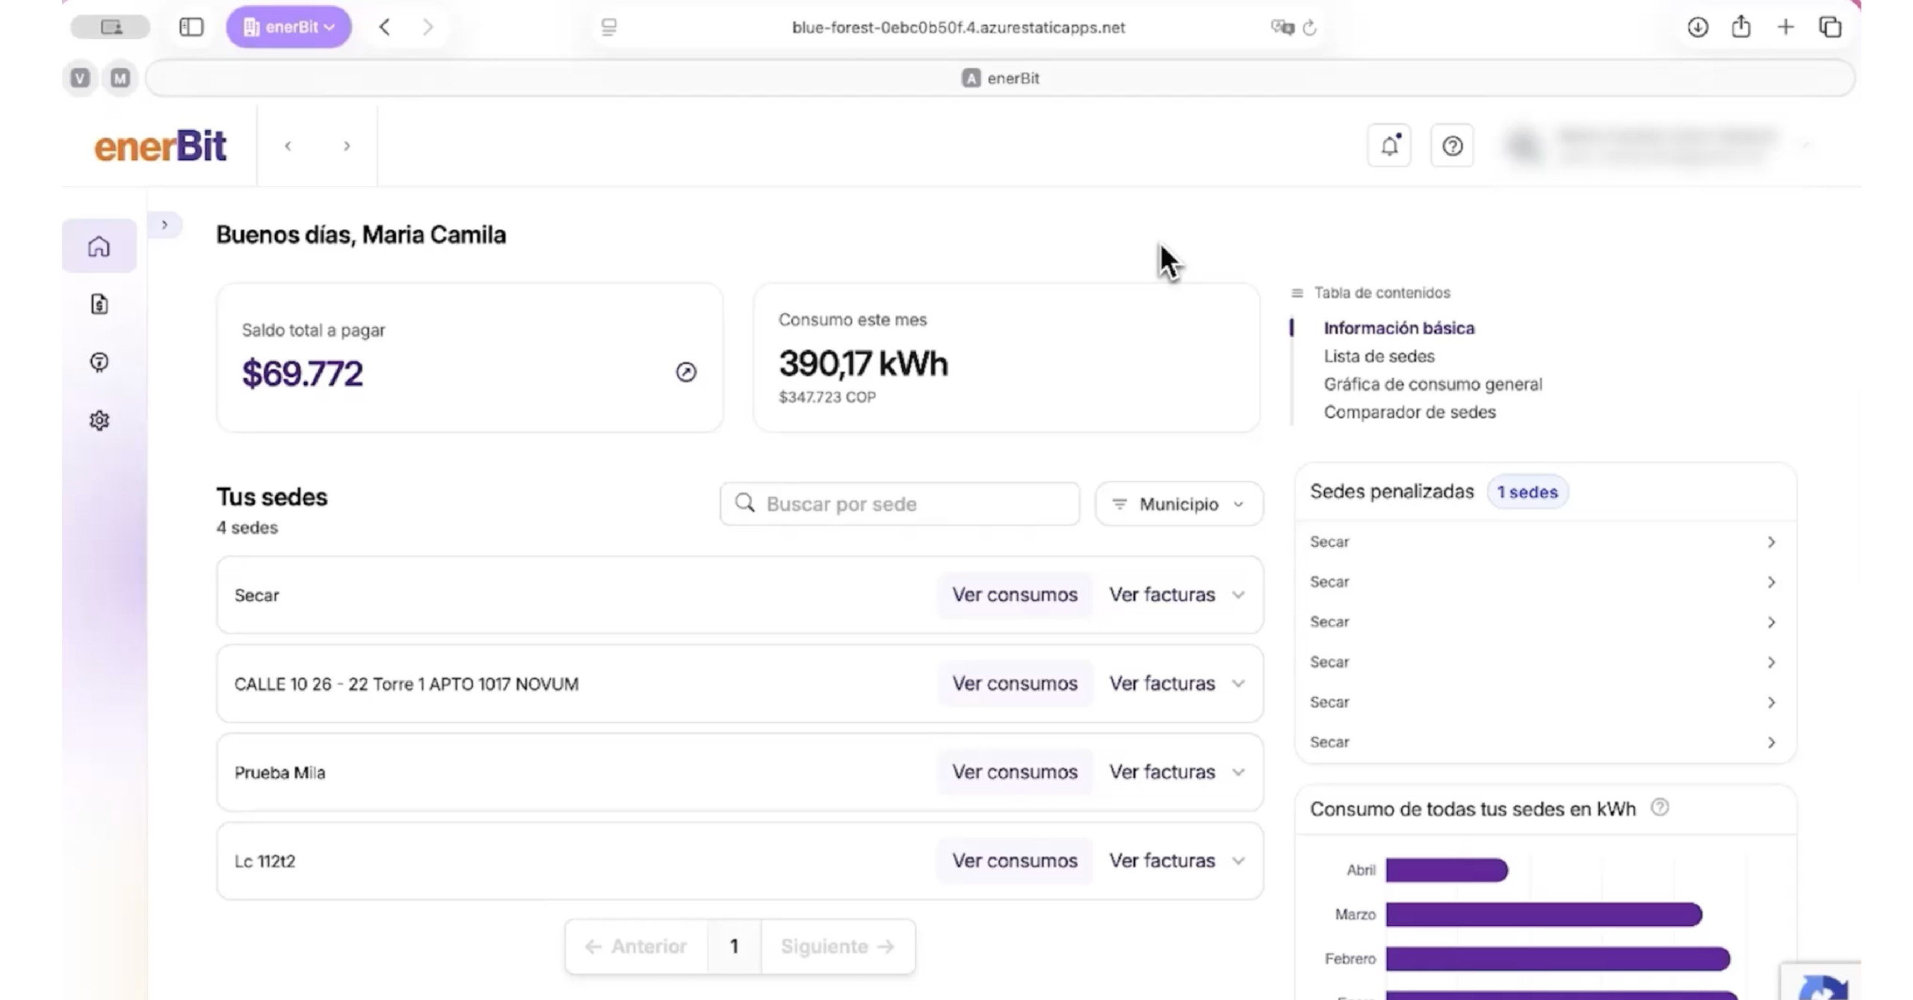Image resolution: width=1913 pixels, height=1000 pixels.
Task: Click the Siguiente pagination button
Action: [x=838, y=947]
